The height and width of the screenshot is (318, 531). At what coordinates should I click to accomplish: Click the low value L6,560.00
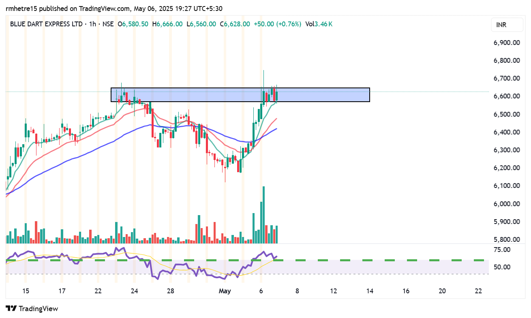(201, 24)
